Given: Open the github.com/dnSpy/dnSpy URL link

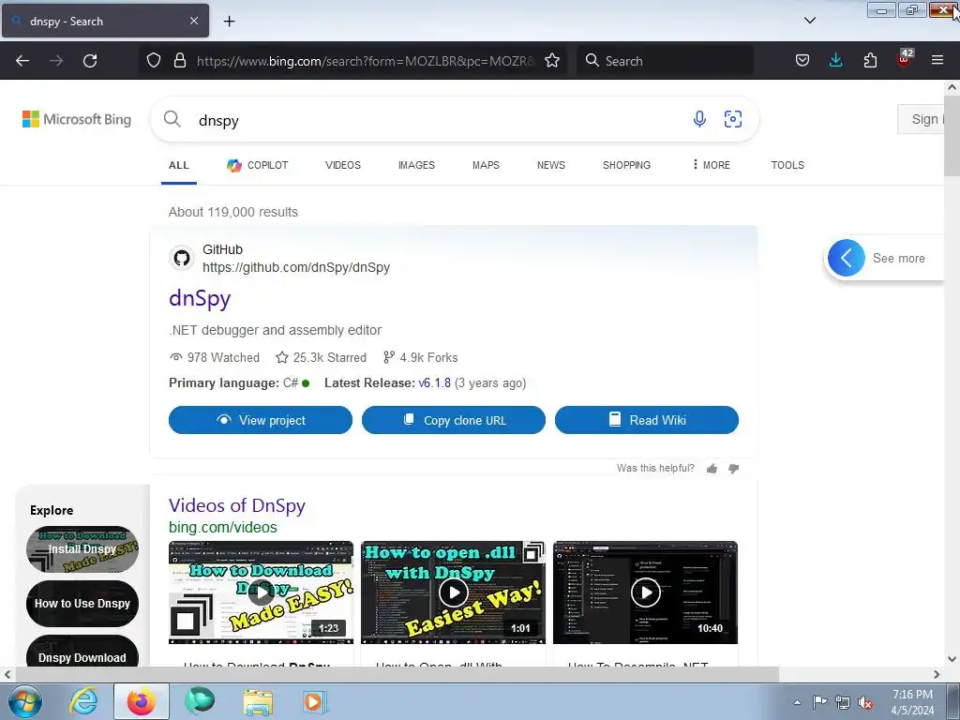Looking at the screenshot, I should click(296, 267).
